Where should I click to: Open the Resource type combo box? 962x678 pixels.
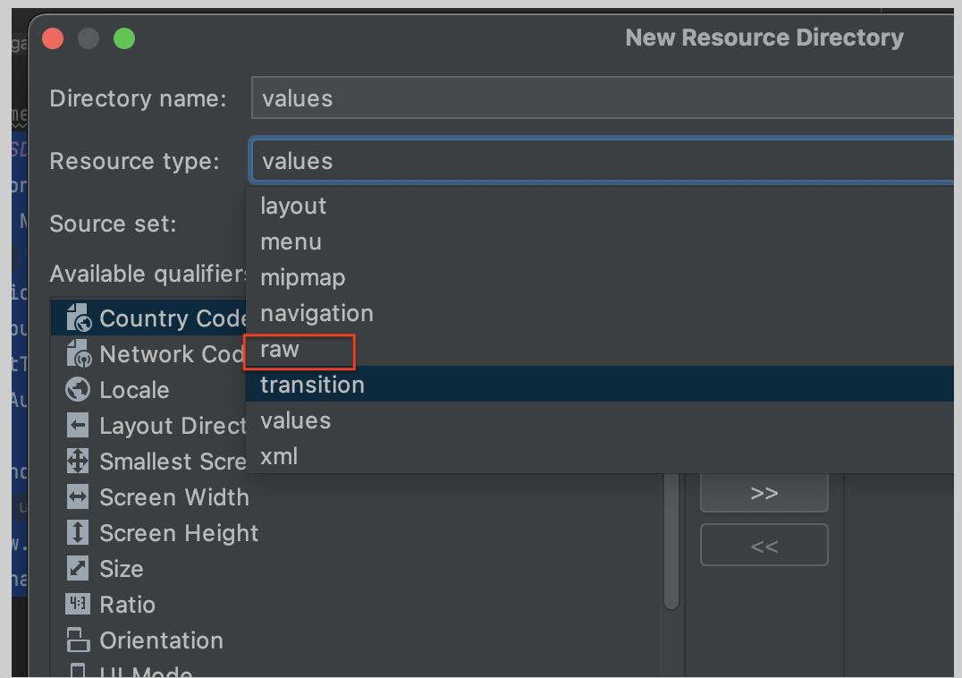point(602,161)
